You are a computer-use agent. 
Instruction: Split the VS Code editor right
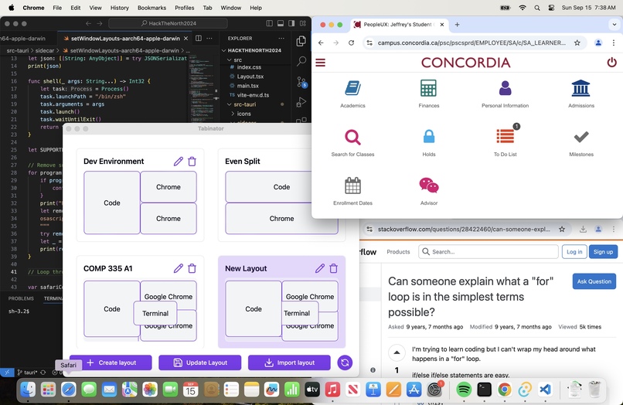(199, 38)
